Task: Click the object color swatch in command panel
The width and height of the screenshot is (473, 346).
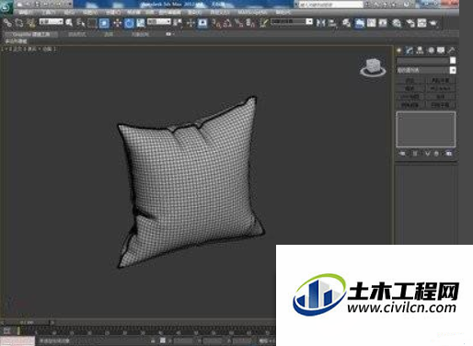Action: point(453,61)
